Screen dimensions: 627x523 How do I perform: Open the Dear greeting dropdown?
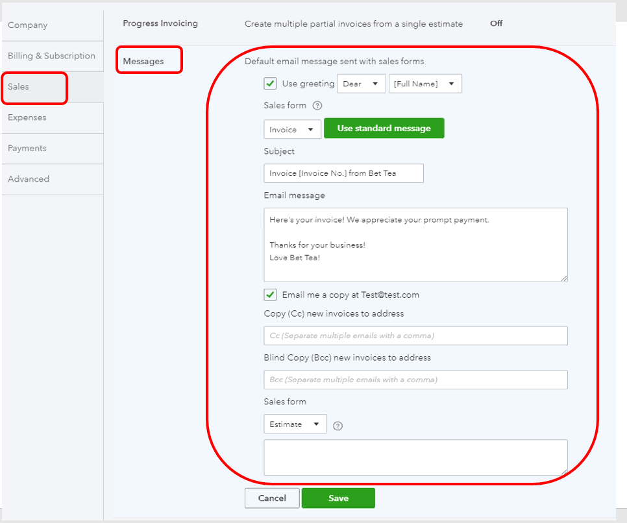coord(361,84)
